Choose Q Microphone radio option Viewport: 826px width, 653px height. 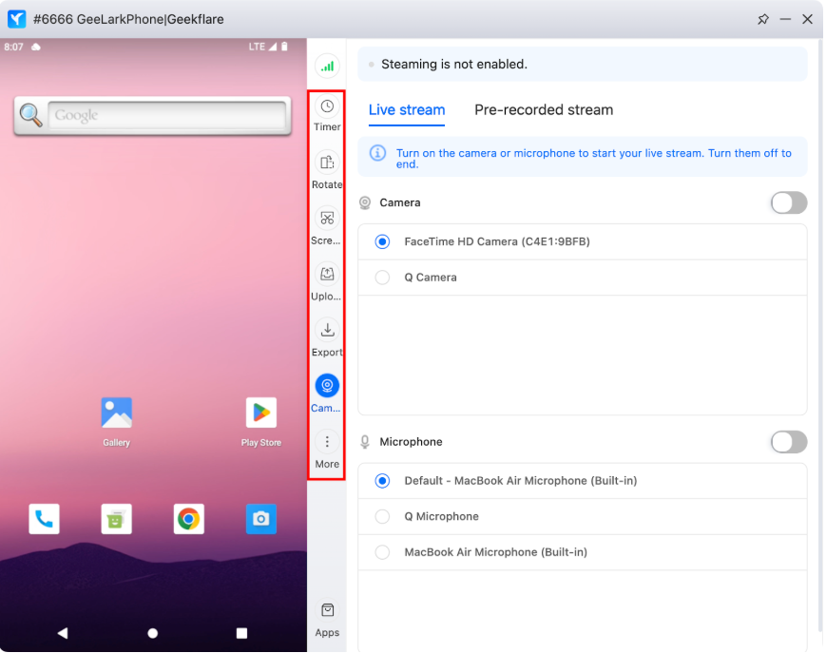pos(382,517)
